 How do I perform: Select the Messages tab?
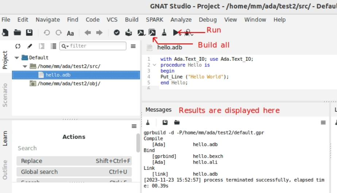pyautogui.click(x=158, y=110)
